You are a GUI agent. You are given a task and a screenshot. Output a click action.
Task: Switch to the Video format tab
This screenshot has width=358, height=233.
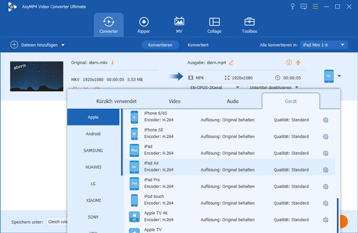coord(174,101)
